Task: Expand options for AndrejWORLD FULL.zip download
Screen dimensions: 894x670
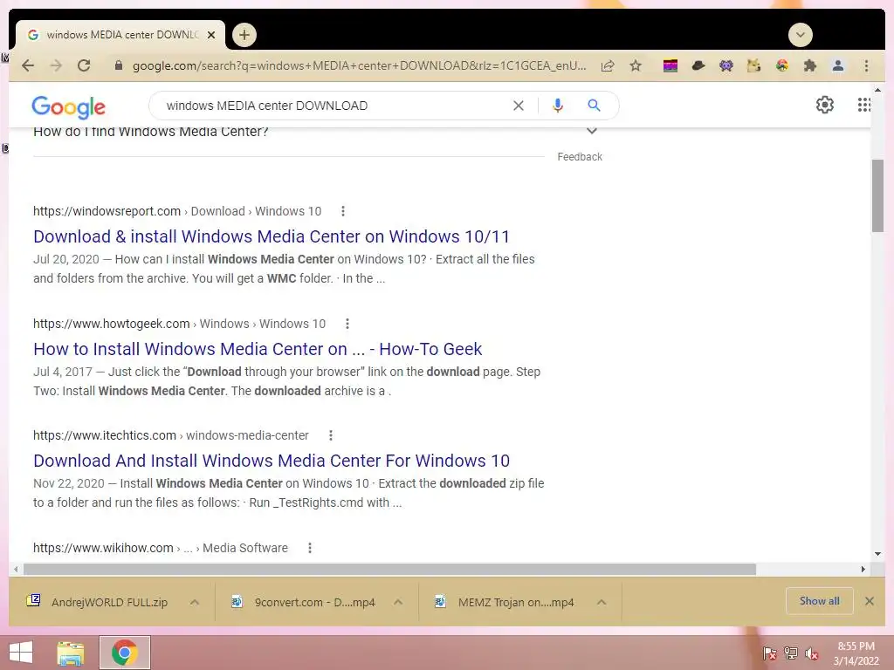Action: pos(195,602)
